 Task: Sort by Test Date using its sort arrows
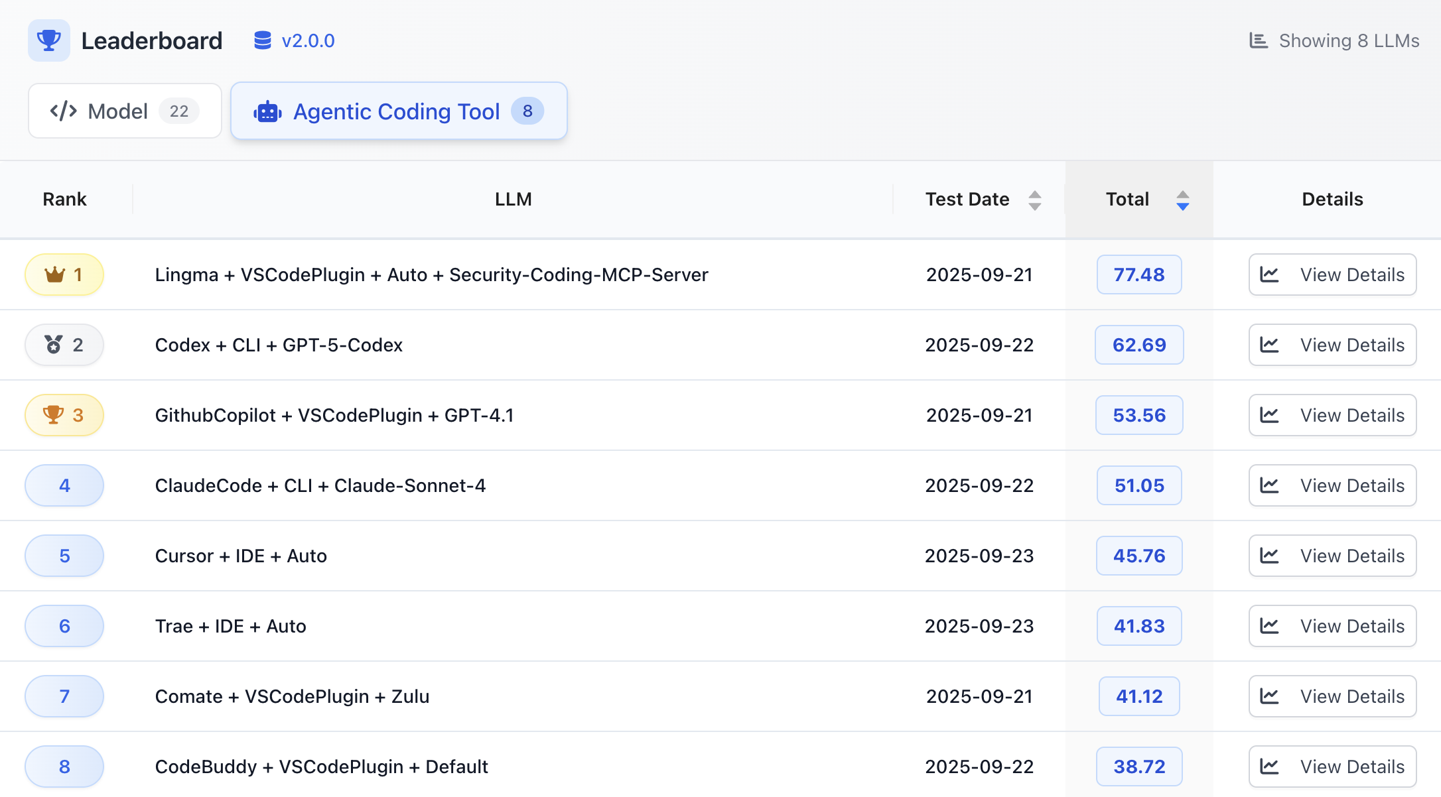(x=1035, y=200)
